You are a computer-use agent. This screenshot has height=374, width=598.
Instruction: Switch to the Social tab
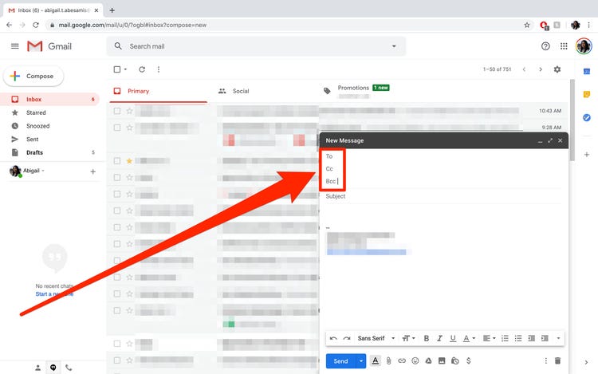pos(234,91)
